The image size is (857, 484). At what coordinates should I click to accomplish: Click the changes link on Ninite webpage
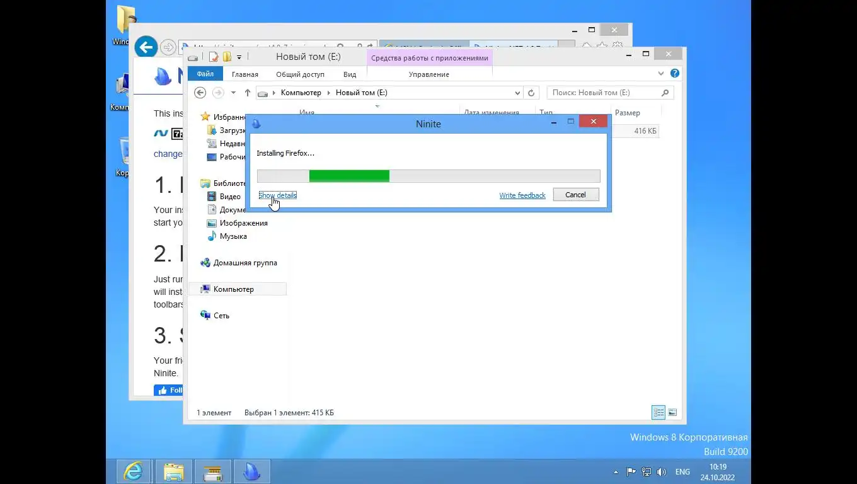pos(168,154)
